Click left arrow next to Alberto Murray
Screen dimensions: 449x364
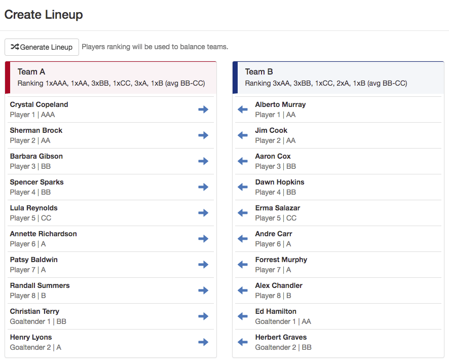(243, 110)
